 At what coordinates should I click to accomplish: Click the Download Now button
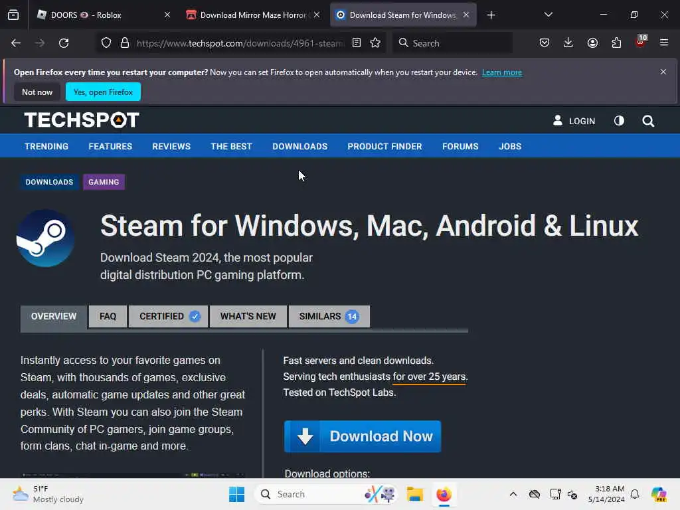coord(363,436)
